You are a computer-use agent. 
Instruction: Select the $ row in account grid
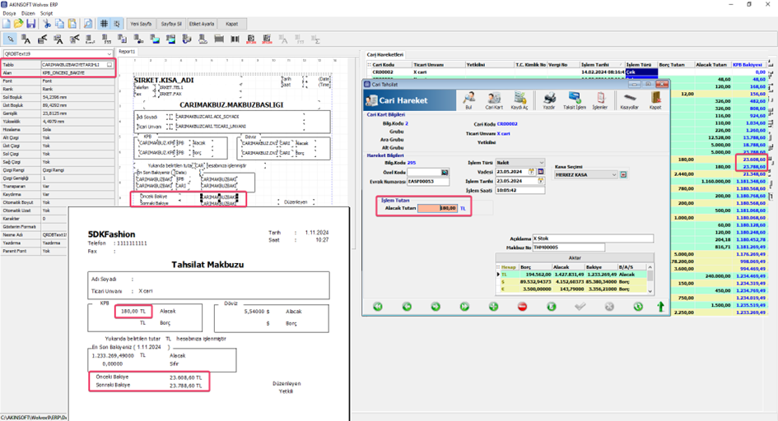pos(571,282)
